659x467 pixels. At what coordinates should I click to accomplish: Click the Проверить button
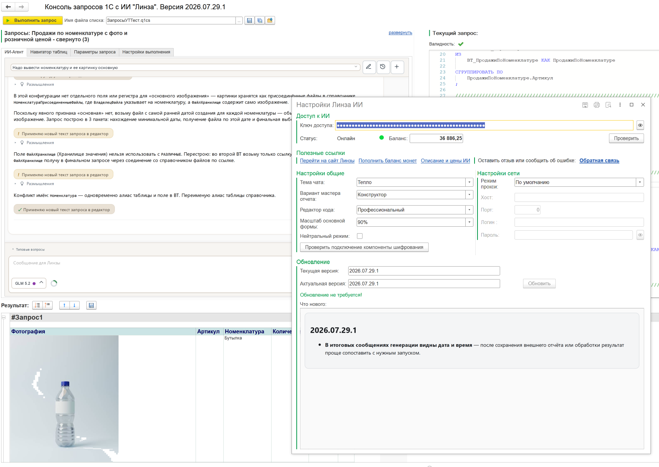coord(626,138)
